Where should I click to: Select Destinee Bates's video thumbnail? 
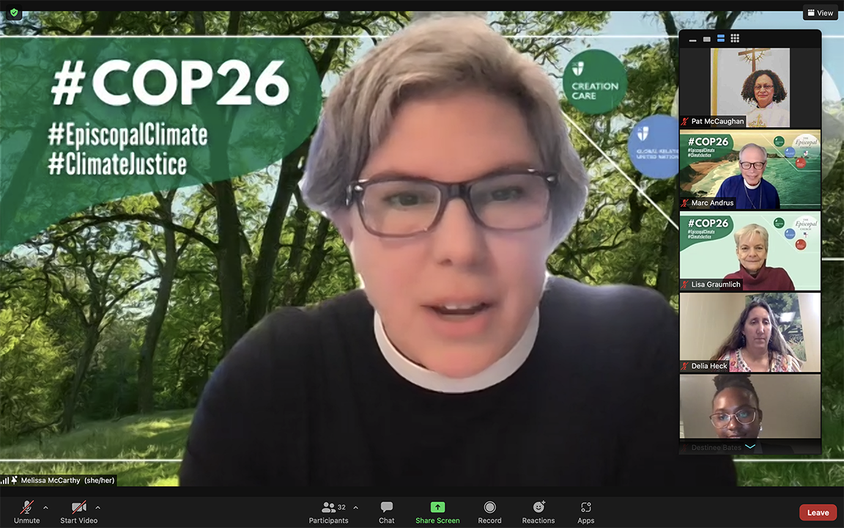click(750, 414)
